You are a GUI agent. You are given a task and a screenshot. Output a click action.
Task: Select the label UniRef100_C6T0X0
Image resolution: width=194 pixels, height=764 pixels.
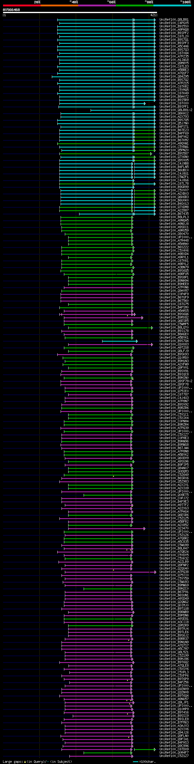tap(174, 103)
